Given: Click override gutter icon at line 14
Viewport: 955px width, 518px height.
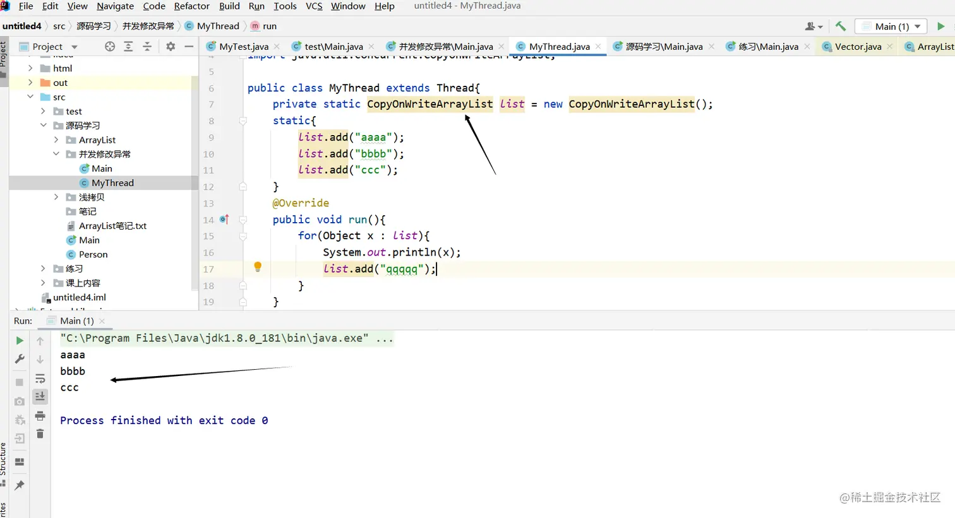Looking at the screenshot, I should (224, 219).
